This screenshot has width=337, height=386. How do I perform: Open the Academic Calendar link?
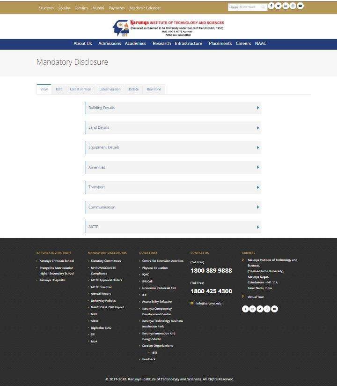(145, 8)
